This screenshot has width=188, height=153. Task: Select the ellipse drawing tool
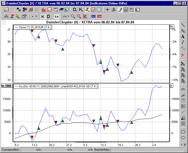[183, 138]
